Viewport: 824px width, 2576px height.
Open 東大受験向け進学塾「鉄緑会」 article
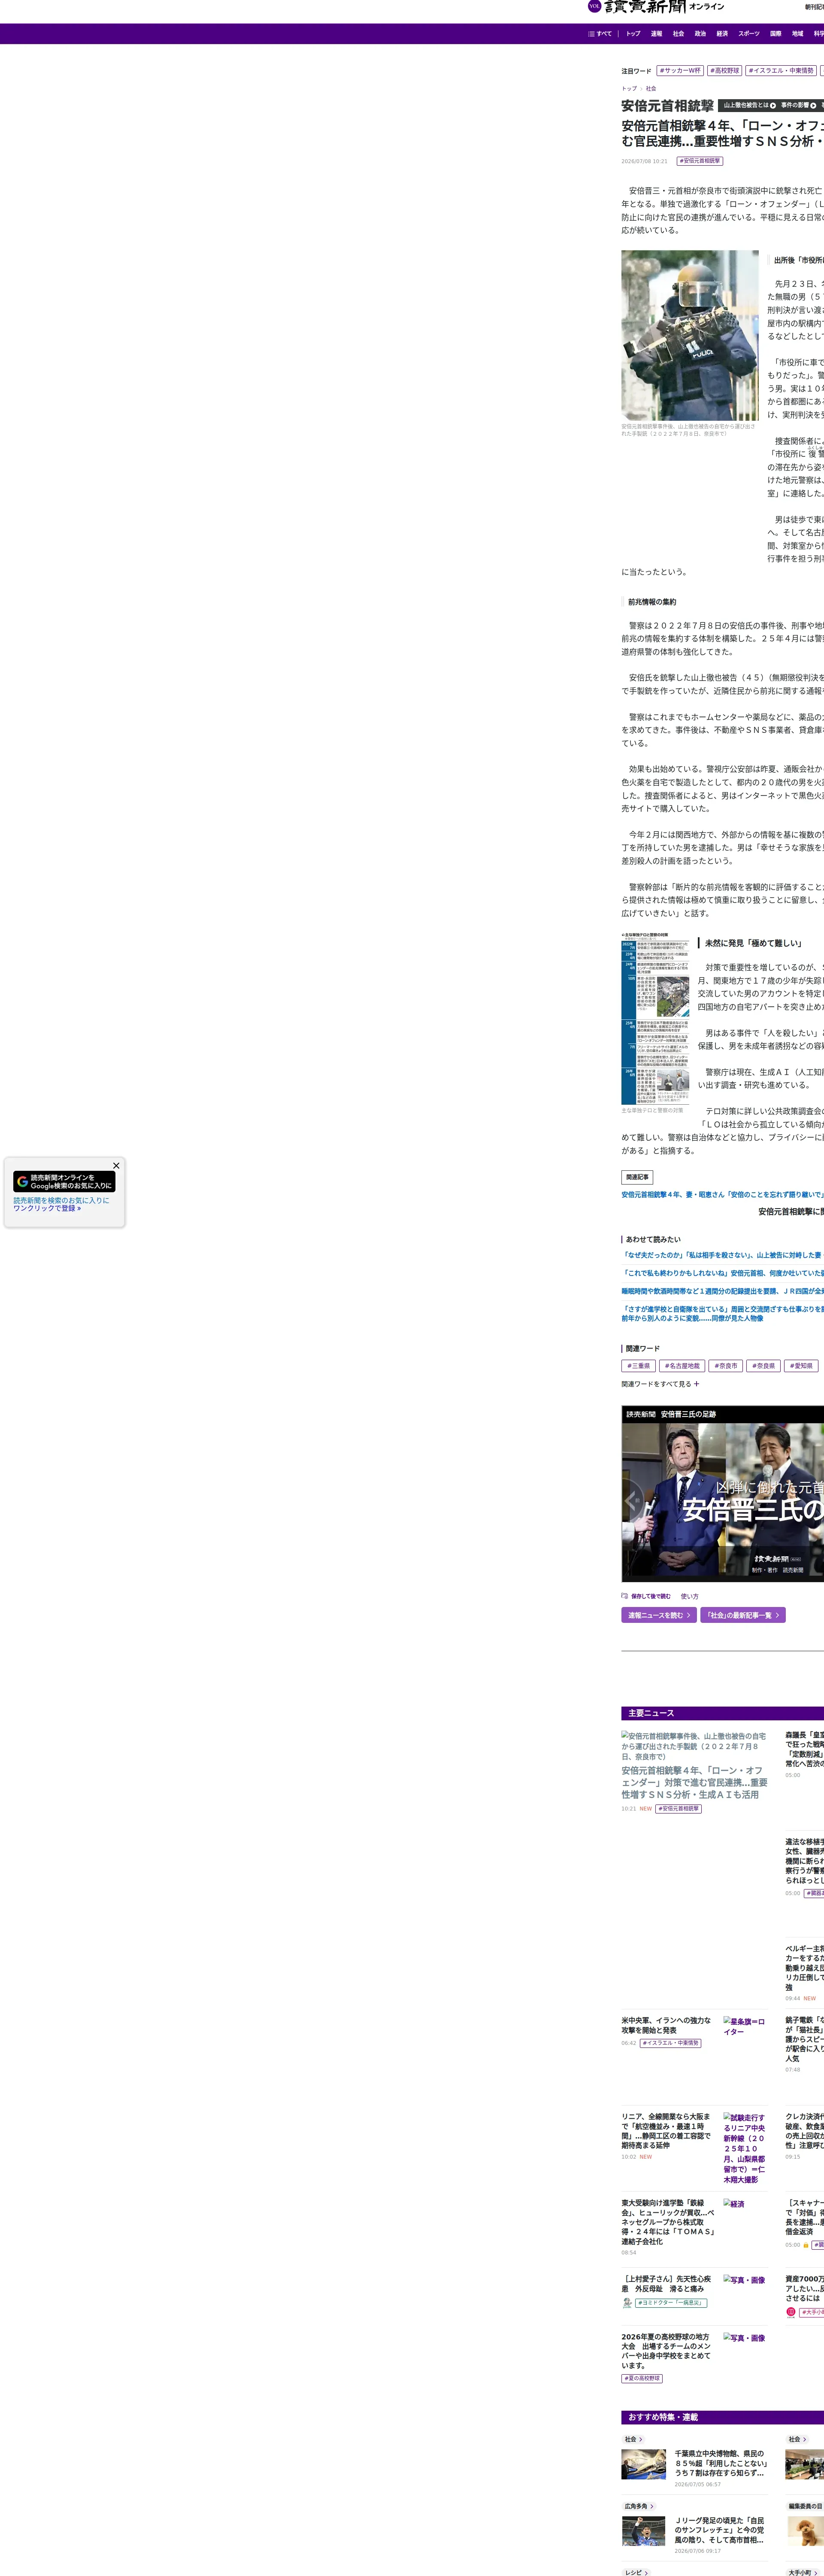(x=668, y=2222)
